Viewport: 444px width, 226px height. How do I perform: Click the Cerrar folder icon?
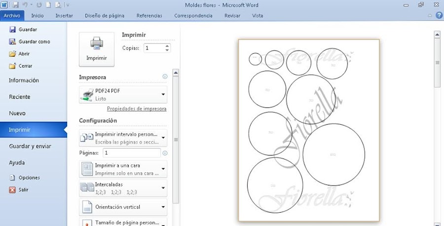tap(12, 66)
